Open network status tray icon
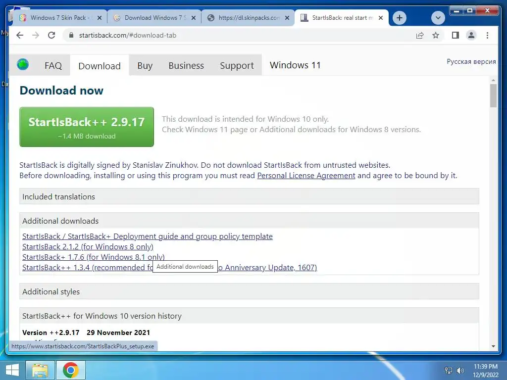Image resolution: width=507 pixels, height=380 pixels. 448,370
